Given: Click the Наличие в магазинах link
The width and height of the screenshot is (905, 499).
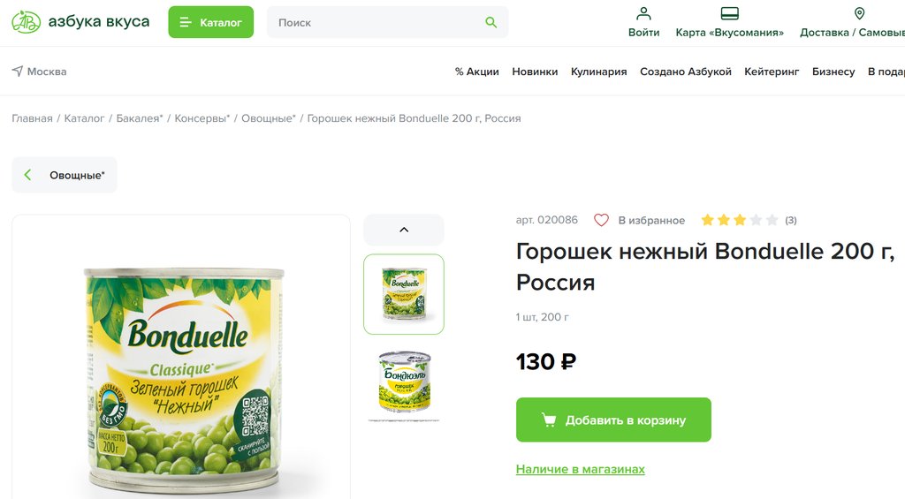Looking at the screenshot, I should point(580,469).
